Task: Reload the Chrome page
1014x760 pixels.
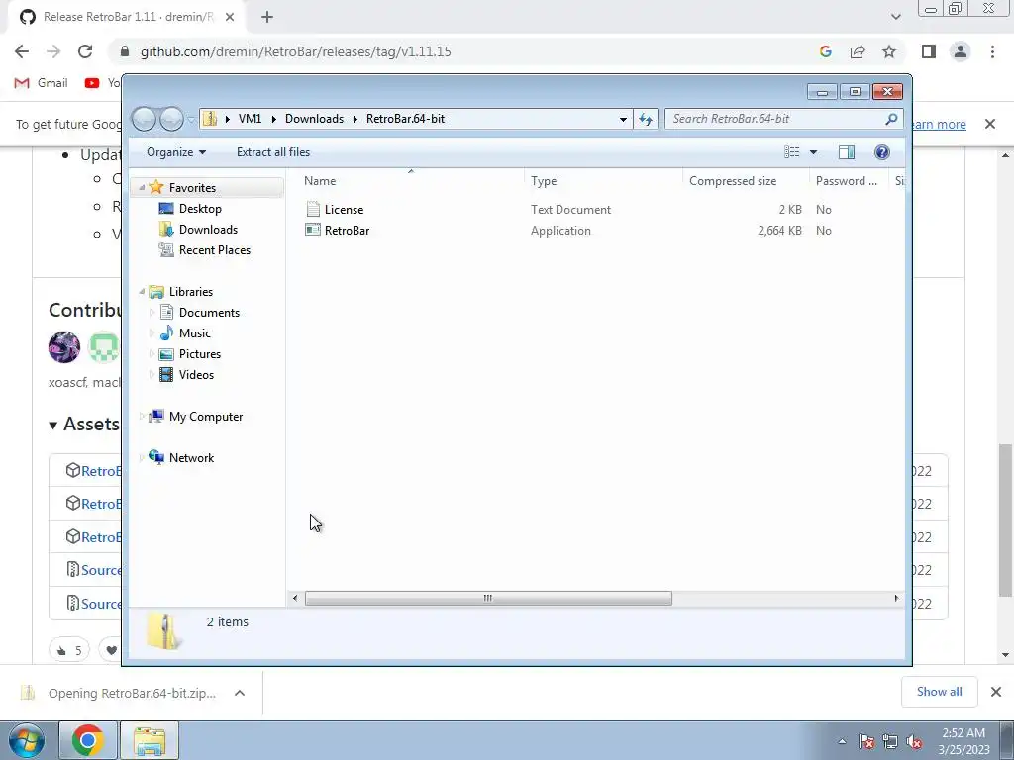Action: pyautogui.click(x=85, y=51)
